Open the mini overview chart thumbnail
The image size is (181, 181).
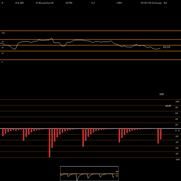point(89,173)
